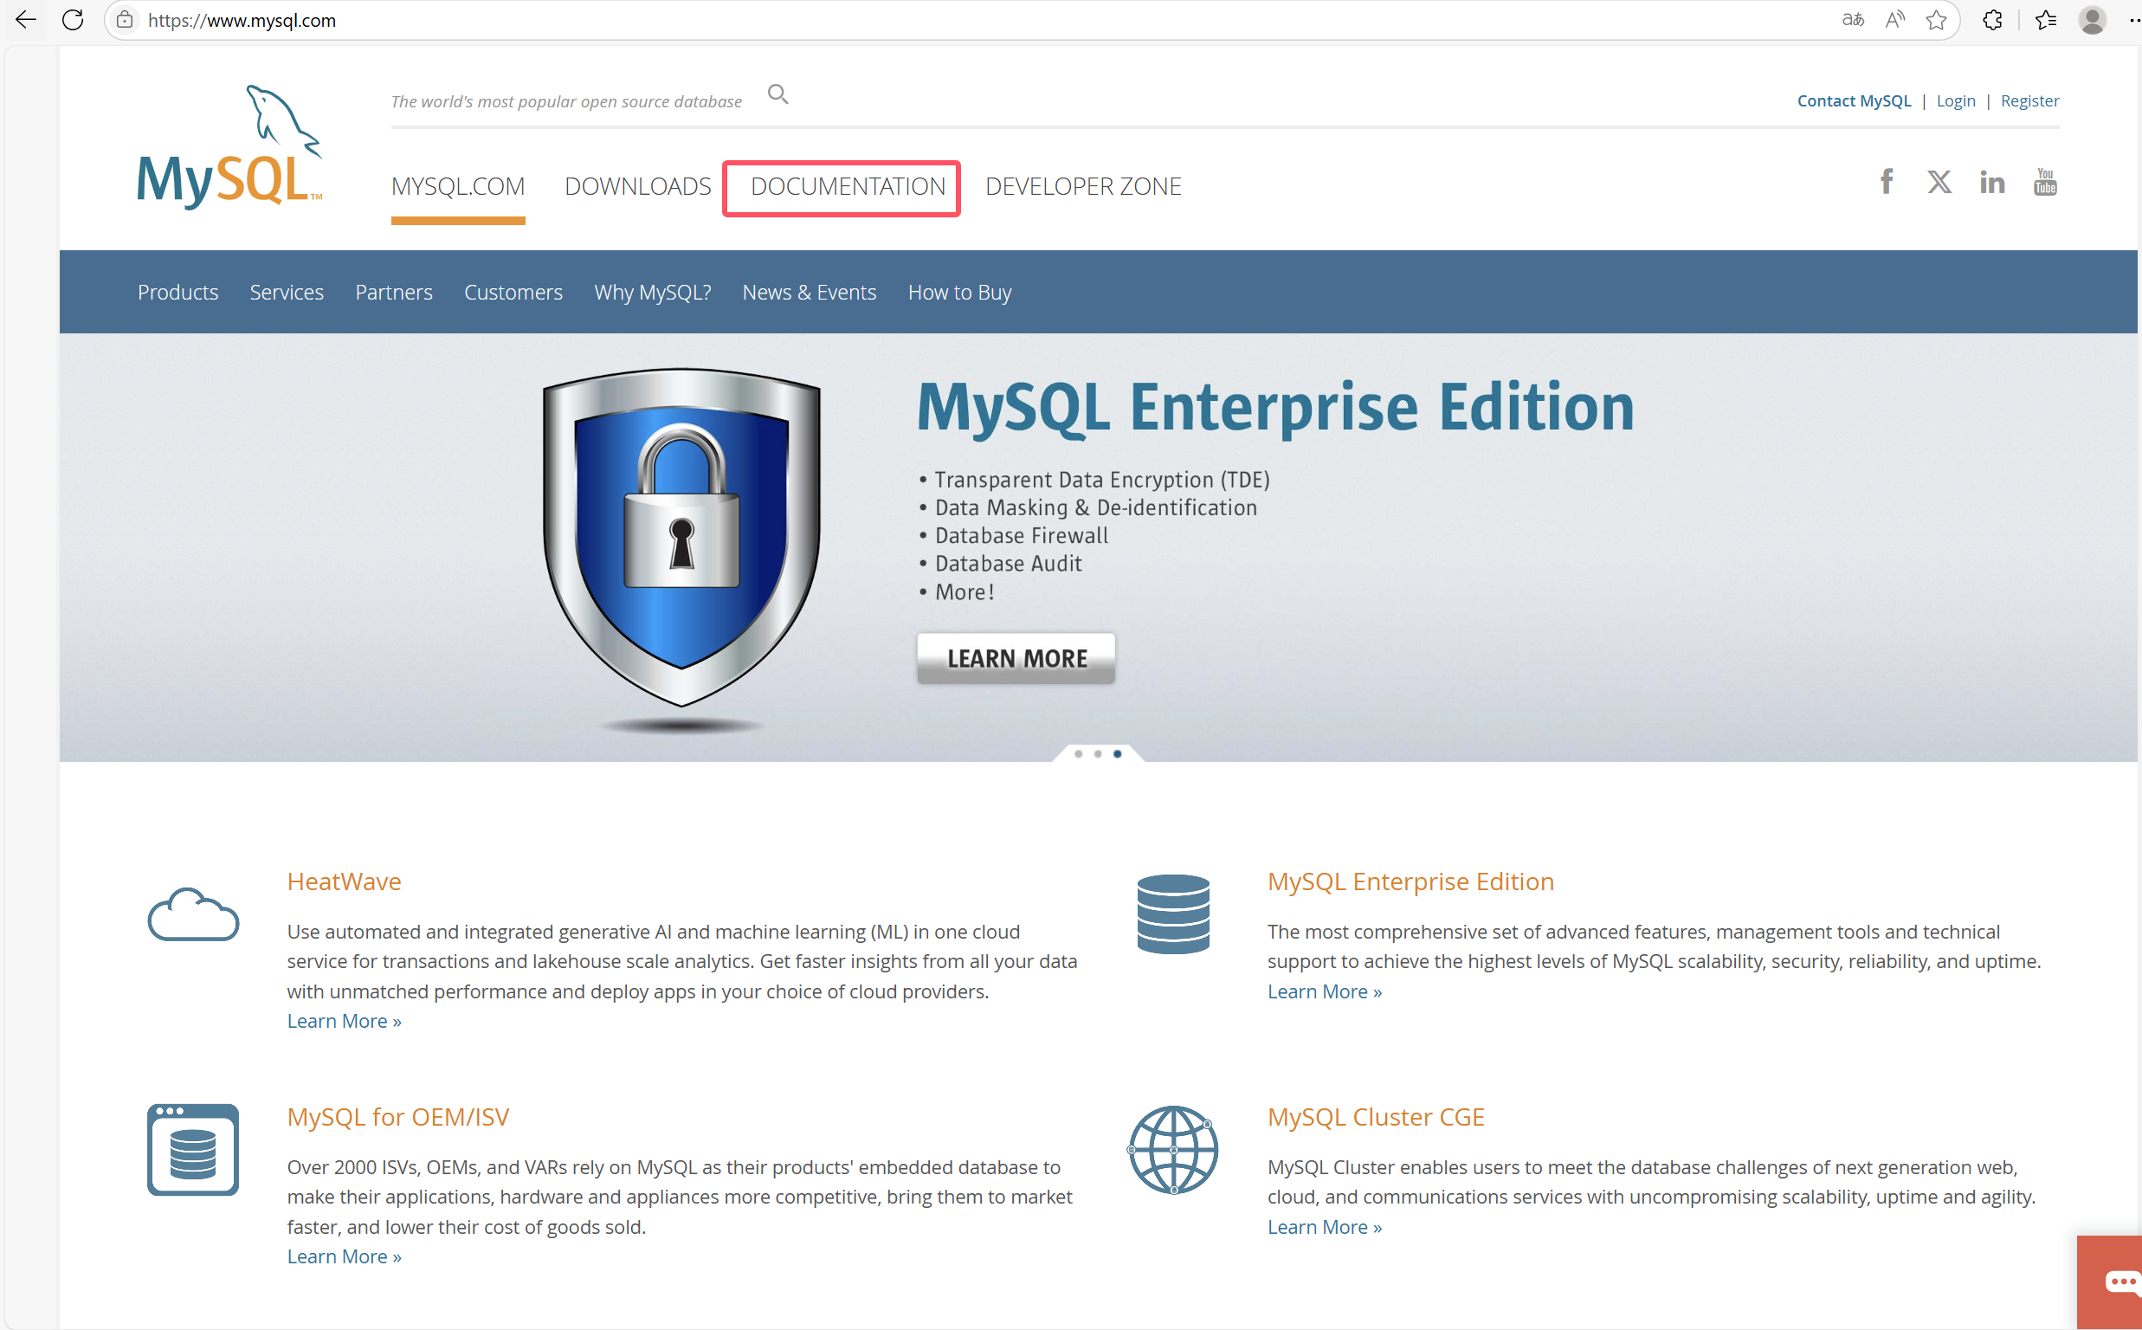This screenshot has width=2142, height=1330.
Task: Open the Login link
Action: [x=1956, y=100]
